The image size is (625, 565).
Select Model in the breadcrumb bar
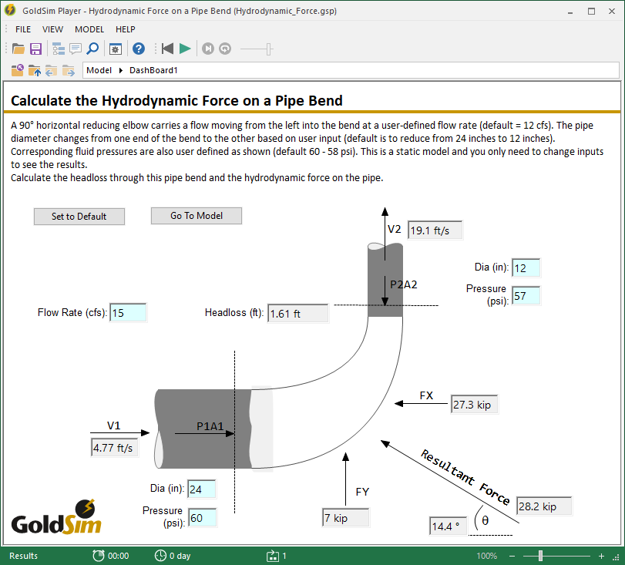(x=99, y=69)
